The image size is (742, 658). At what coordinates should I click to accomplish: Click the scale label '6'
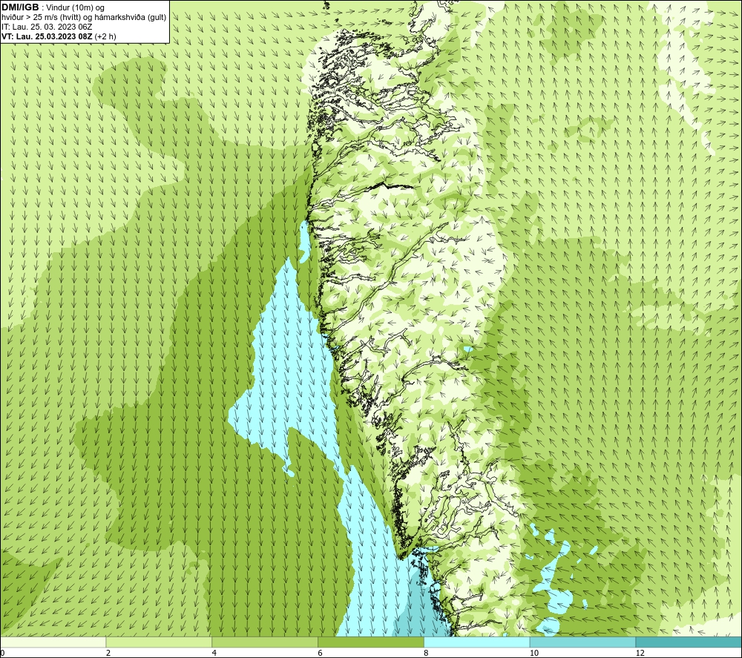coord(321,654)
